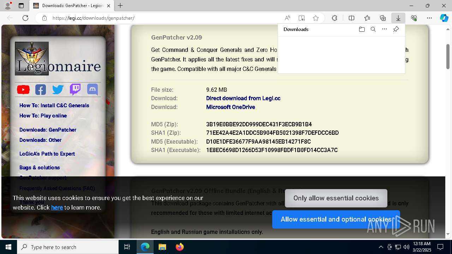Open the browser profile avatar
This screenshot has width=452, height=254.
[x=8, y=6]
